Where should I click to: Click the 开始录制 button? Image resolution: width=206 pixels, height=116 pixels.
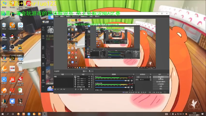click(161, 79)
